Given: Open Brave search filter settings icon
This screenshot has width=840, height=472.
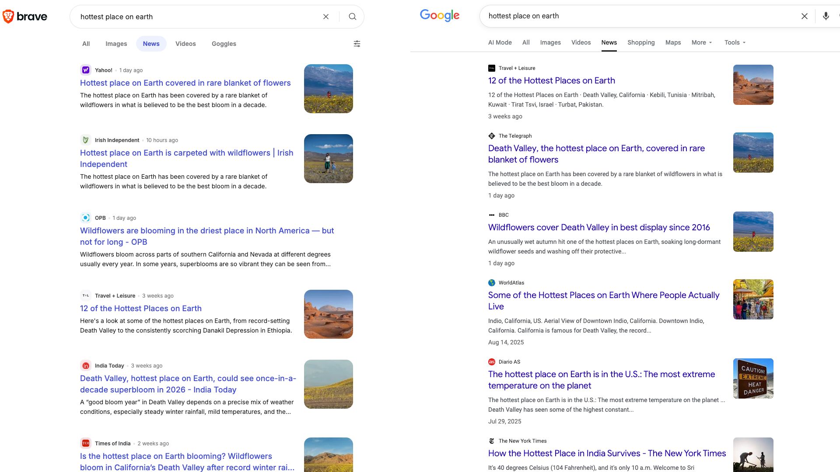Looking at the screenshot, I should (x=357, y=44).
